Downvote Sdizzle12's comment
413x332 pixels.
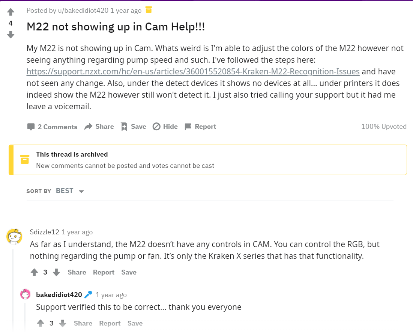56,272
